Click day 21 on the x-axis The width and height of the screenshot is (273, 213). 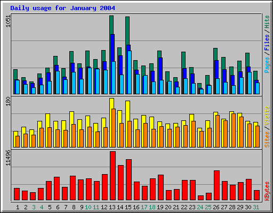176,207
